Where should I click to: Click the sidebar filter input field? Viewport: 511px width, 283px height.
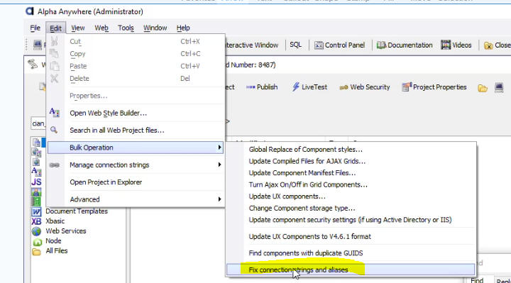38,123
